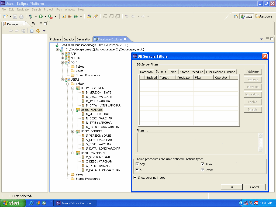Click the Open Perspective icon

pos(236,16)
